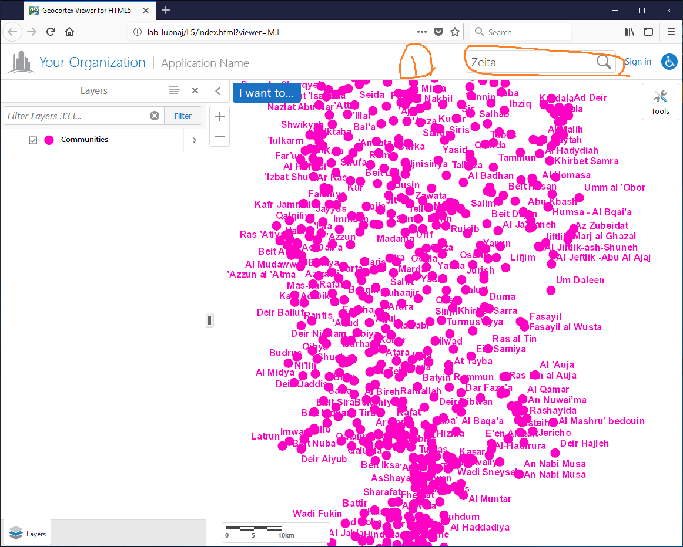
Task: Click the Fasayil al Wusta map label
Action: point(565,327)
